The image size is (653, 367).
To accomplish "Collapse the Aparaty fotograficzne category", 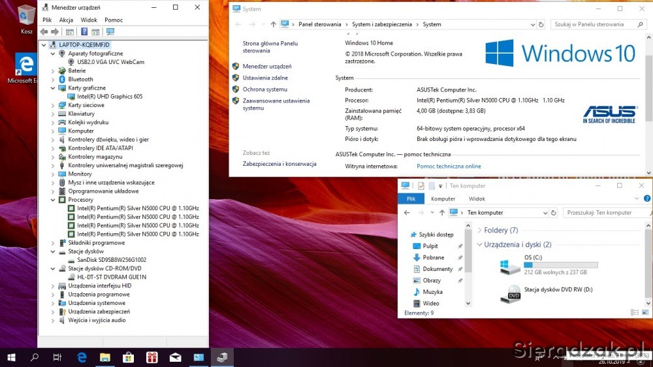I will 53,54.
